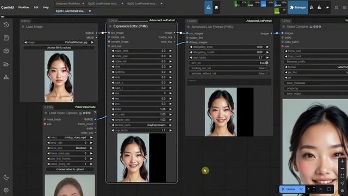Open help question mark on Load Video node
Image resolution: width=348 pixels, height=196 pixels.
95,113
